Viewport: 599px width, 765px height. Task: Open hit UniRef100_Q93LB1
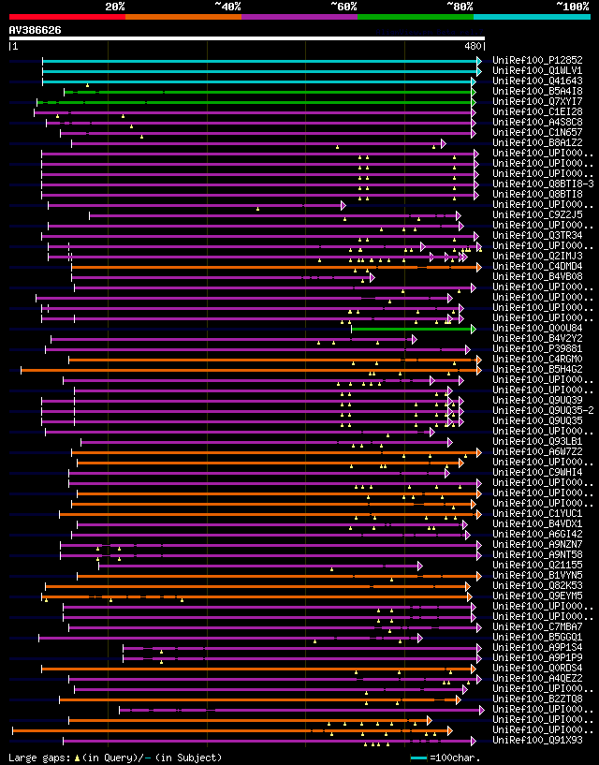pyautogui.click(x=537, y=442)
